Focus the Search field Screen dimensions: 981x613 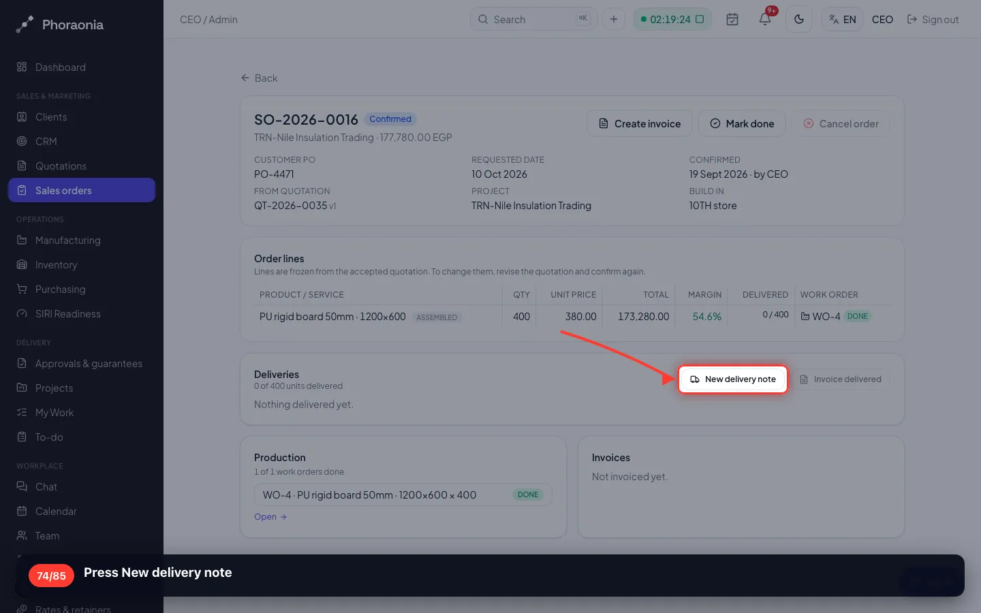tap(533, 19)
